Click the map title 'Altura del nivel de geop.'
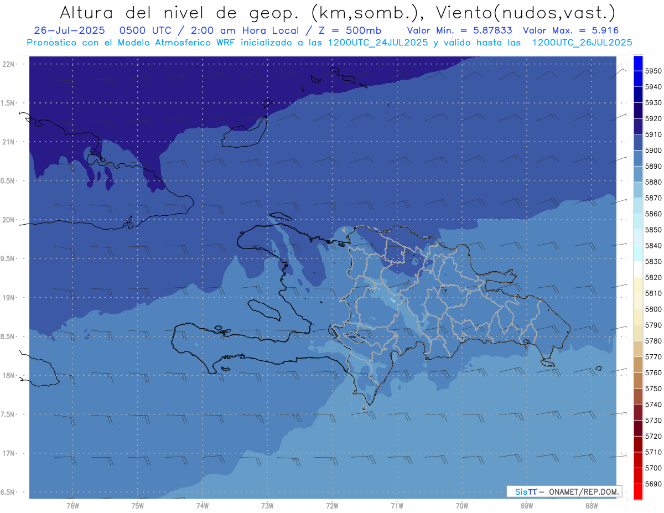This screenshot has width=664, height=513. 180,12
